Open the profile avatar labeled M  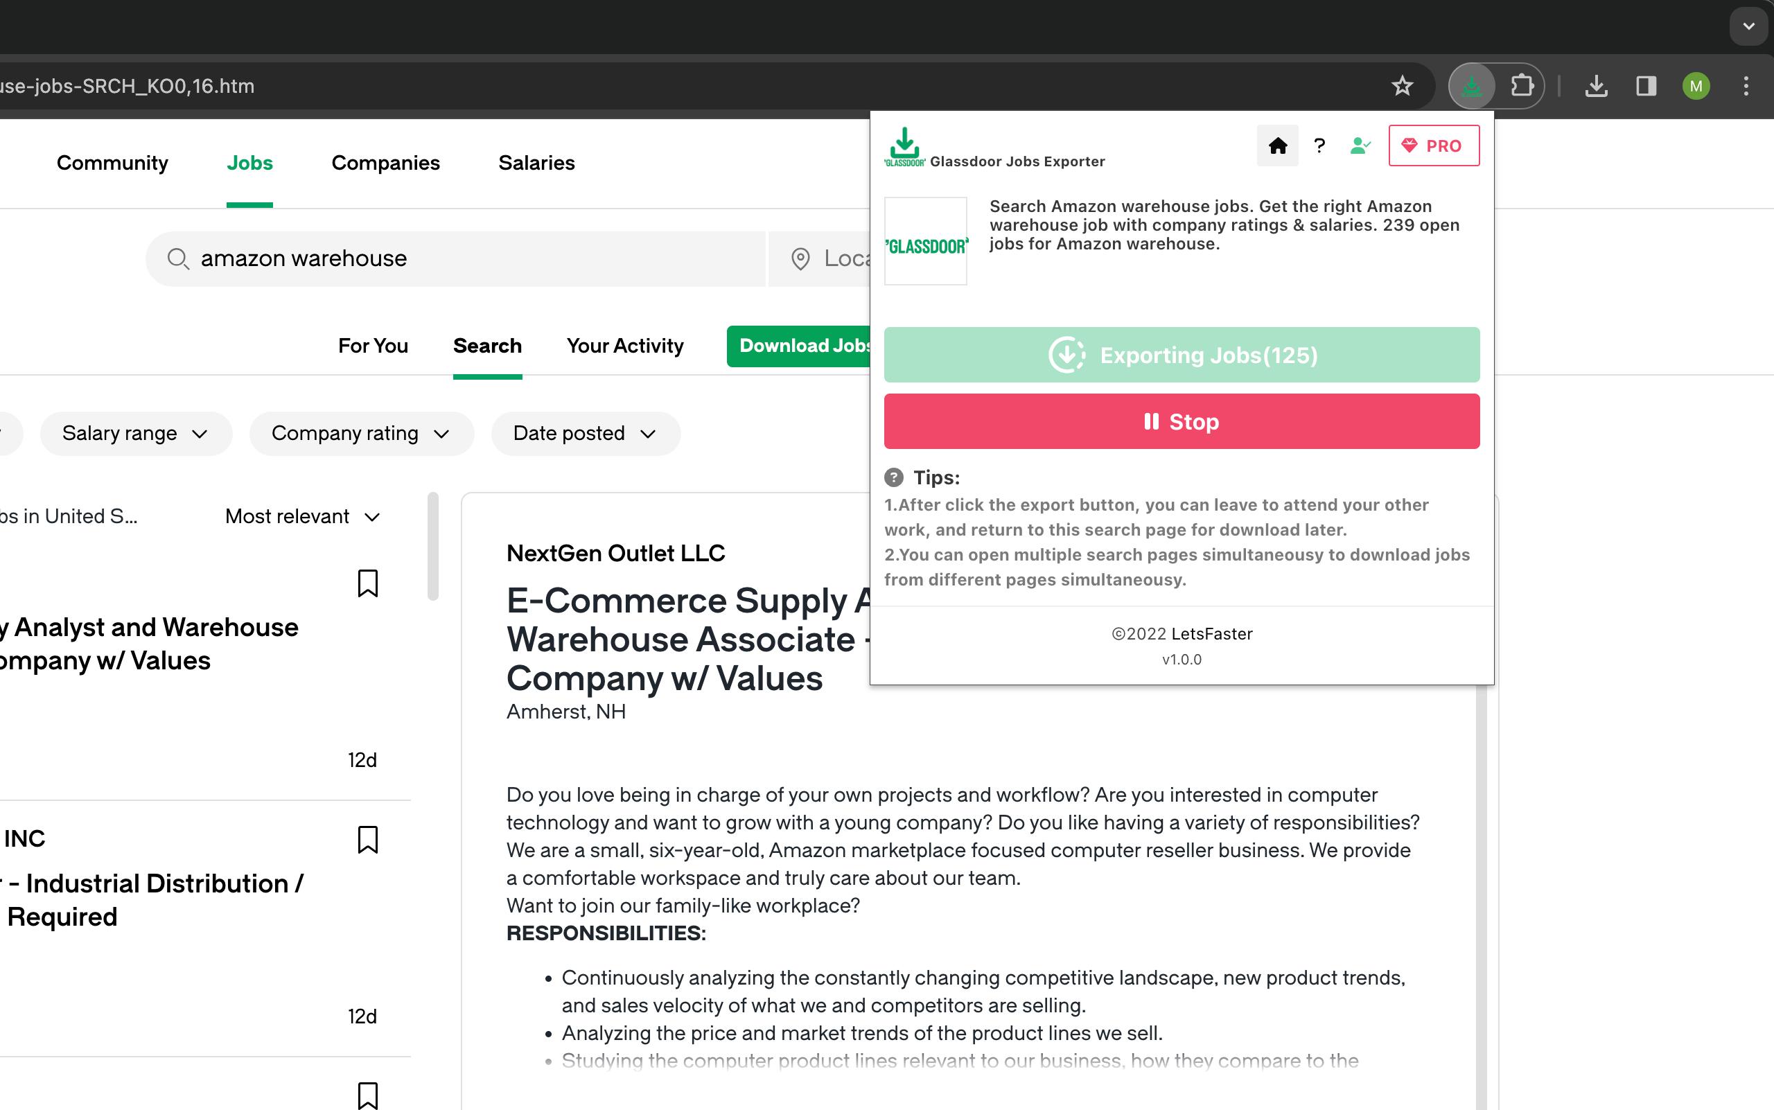click(1696, 86)
